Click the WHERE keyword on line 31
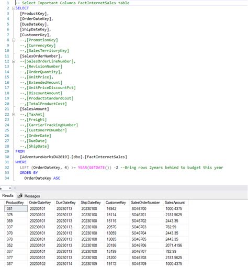Viewport: 248px width, 267px height. point(21,162)
